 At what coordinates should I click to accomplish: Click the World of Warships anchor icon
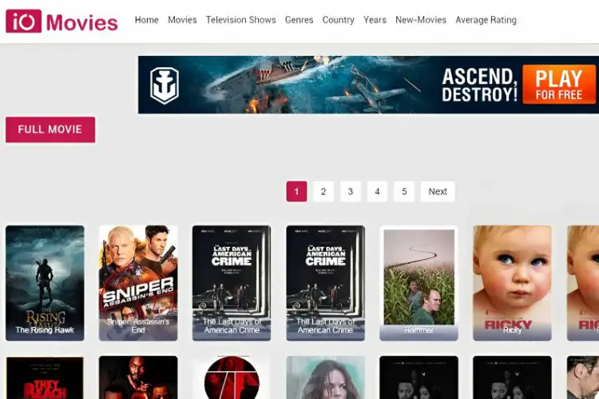click(x=165, y=86)
